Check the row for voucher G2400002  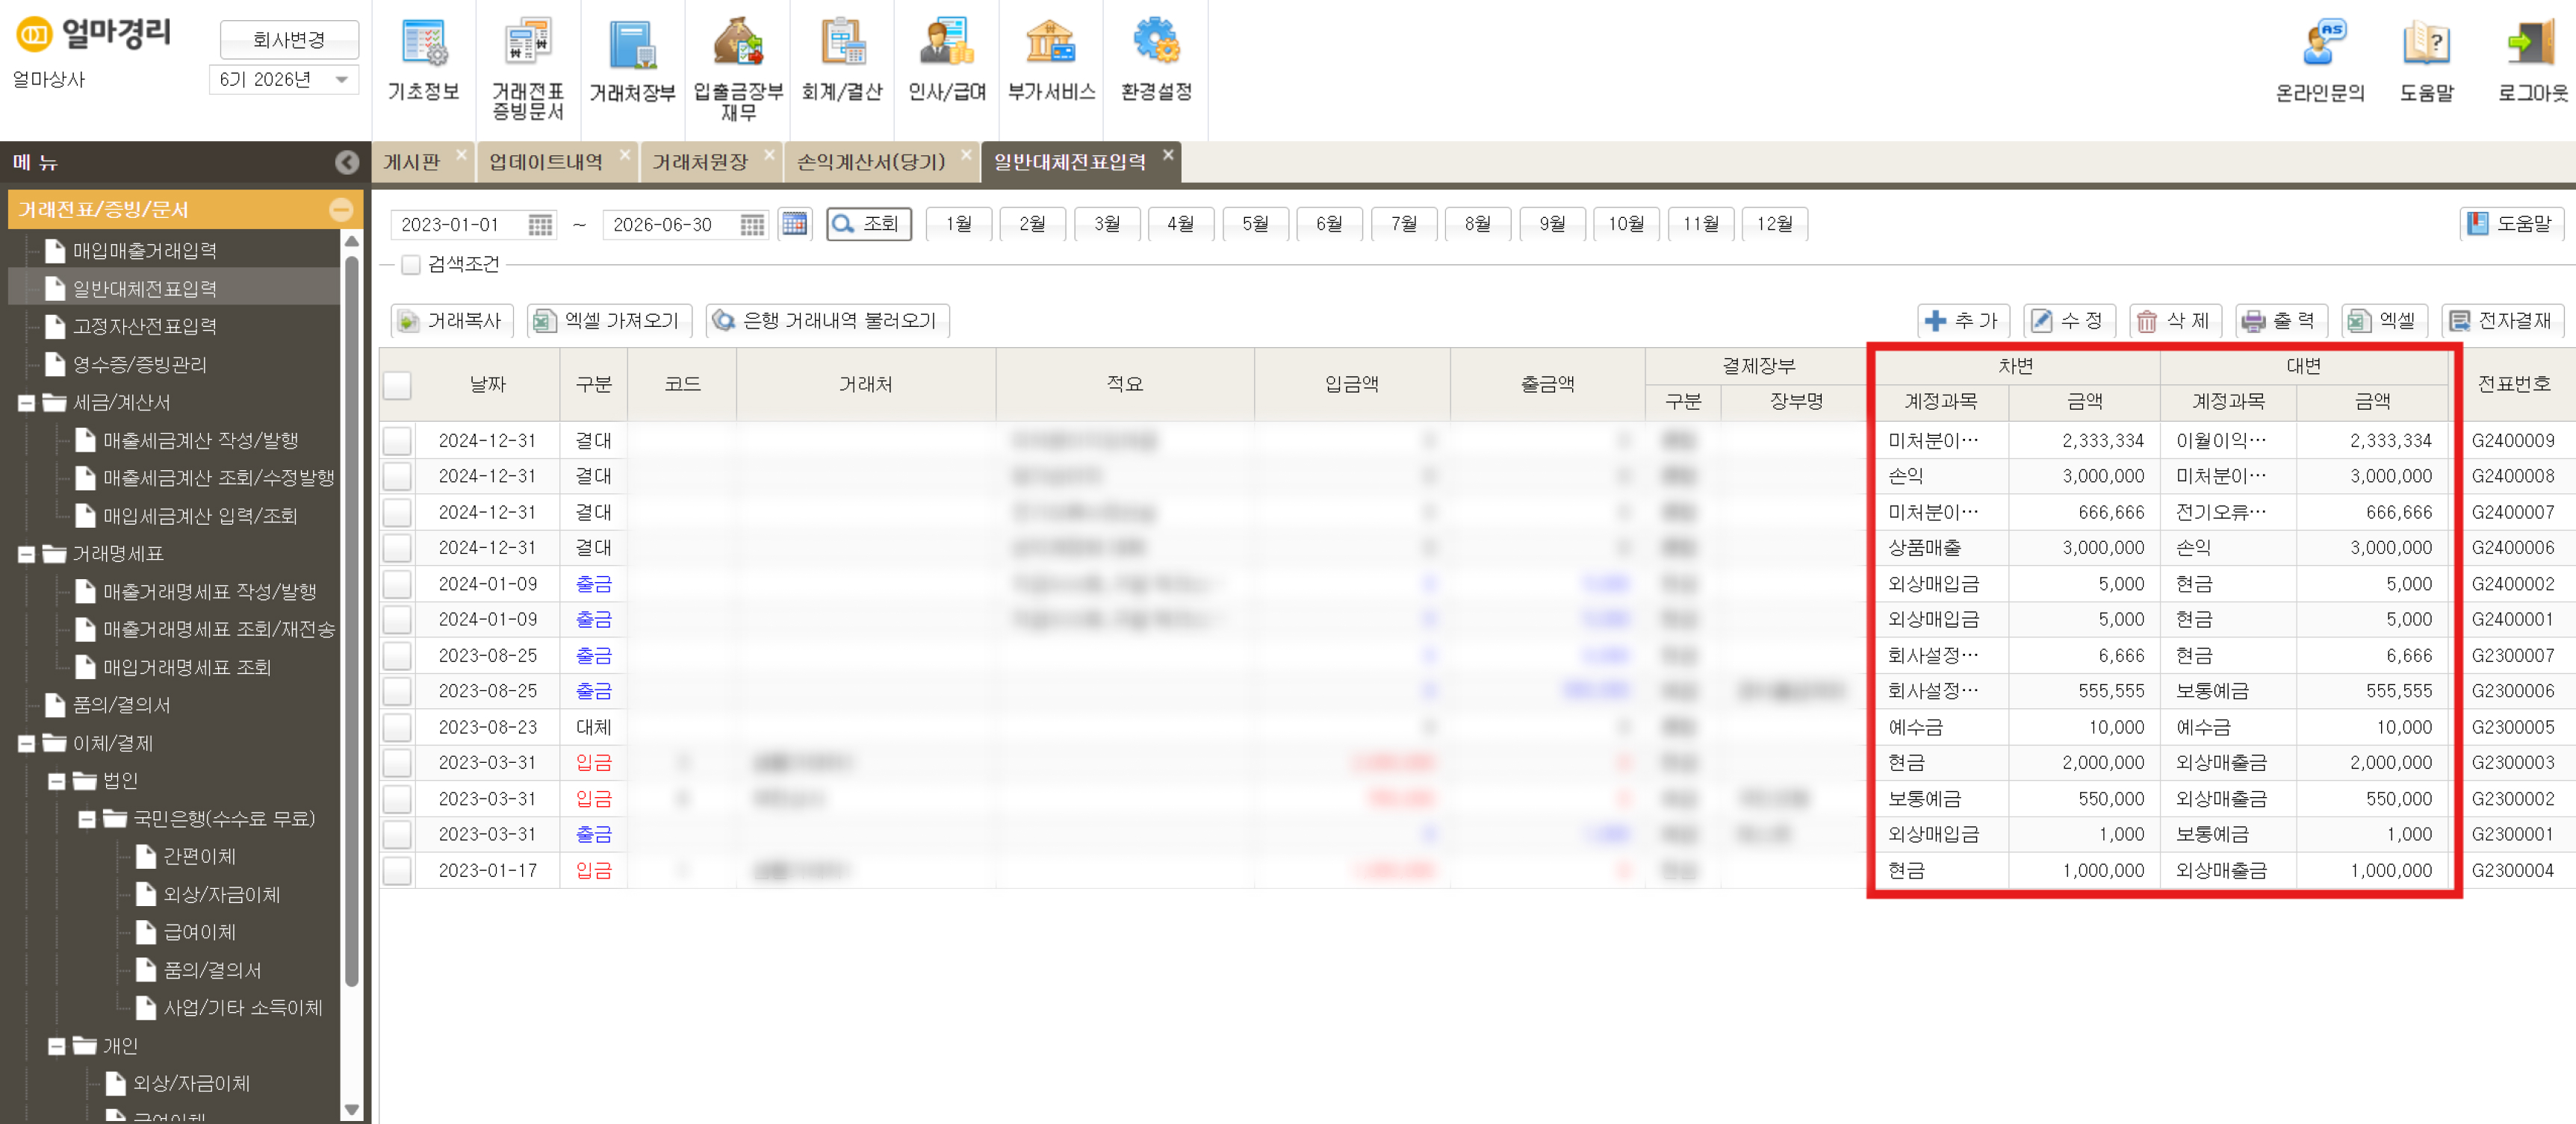coord(397,584)
